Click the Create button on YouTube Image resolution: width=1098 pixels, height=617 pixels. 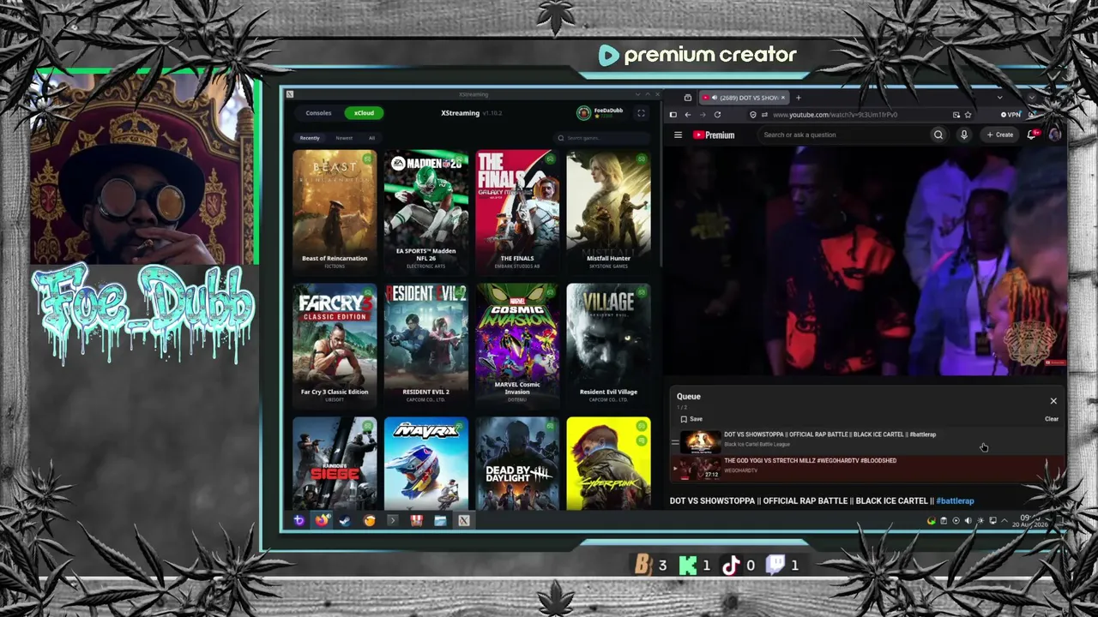tap(999, 135)
